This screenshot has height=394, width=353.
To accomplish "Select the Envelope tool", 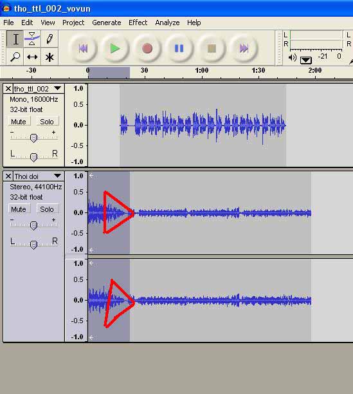I will click(x=32, y=39).
